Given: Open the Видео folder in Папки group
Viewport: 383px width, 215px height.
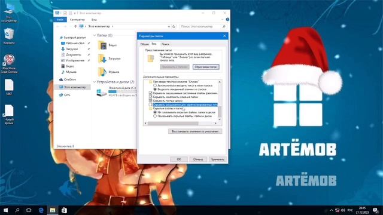Looking at the screenshot, I should tap(107, 45).
